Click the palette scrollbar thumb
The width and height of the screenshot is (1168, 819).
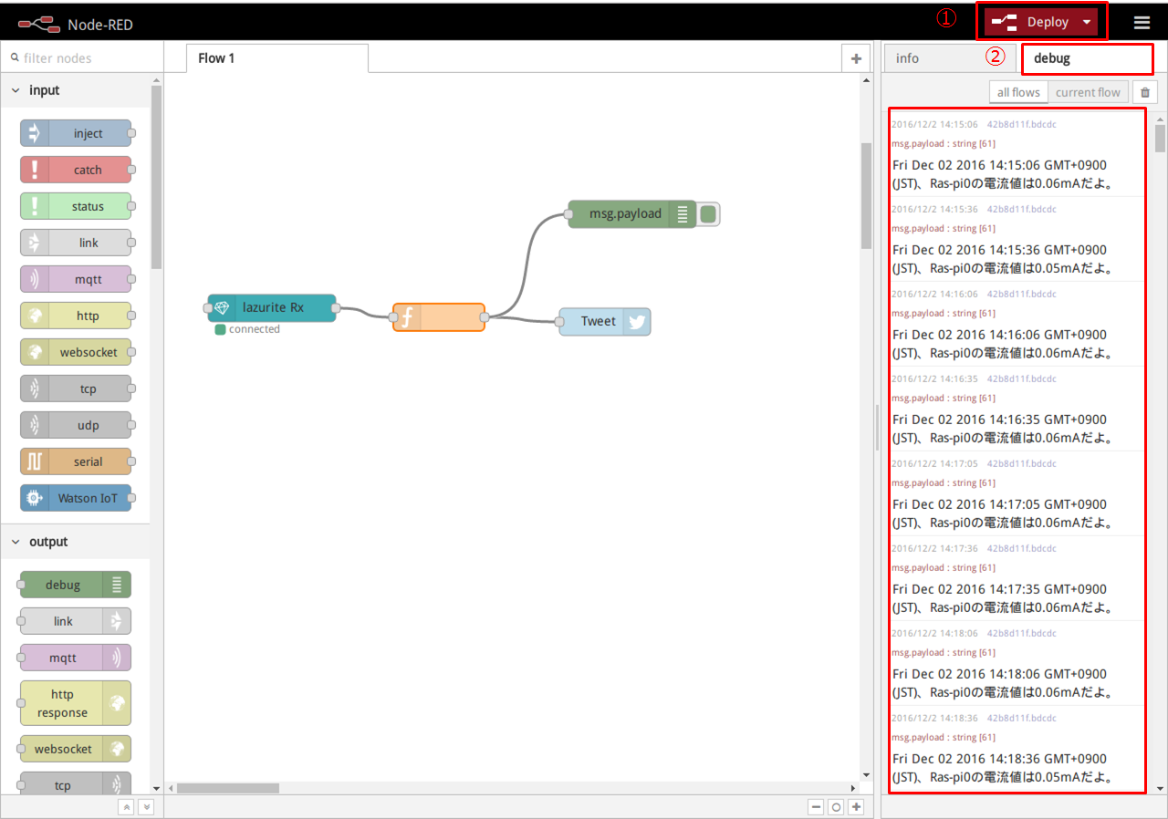[x=156, y=177]
